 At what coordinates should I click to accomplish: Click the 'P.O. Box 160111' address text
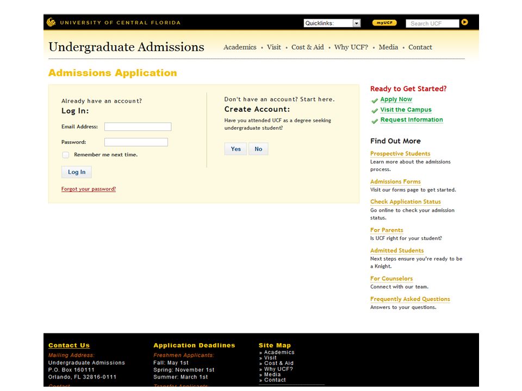(x=71, y=370)
